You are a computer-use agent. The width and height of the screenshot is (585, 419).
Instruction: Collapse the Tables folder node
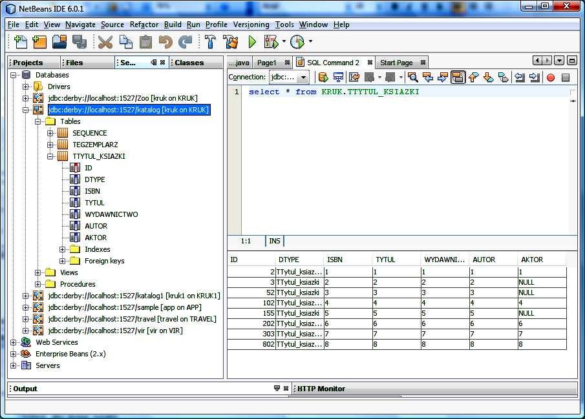[37, 121]
